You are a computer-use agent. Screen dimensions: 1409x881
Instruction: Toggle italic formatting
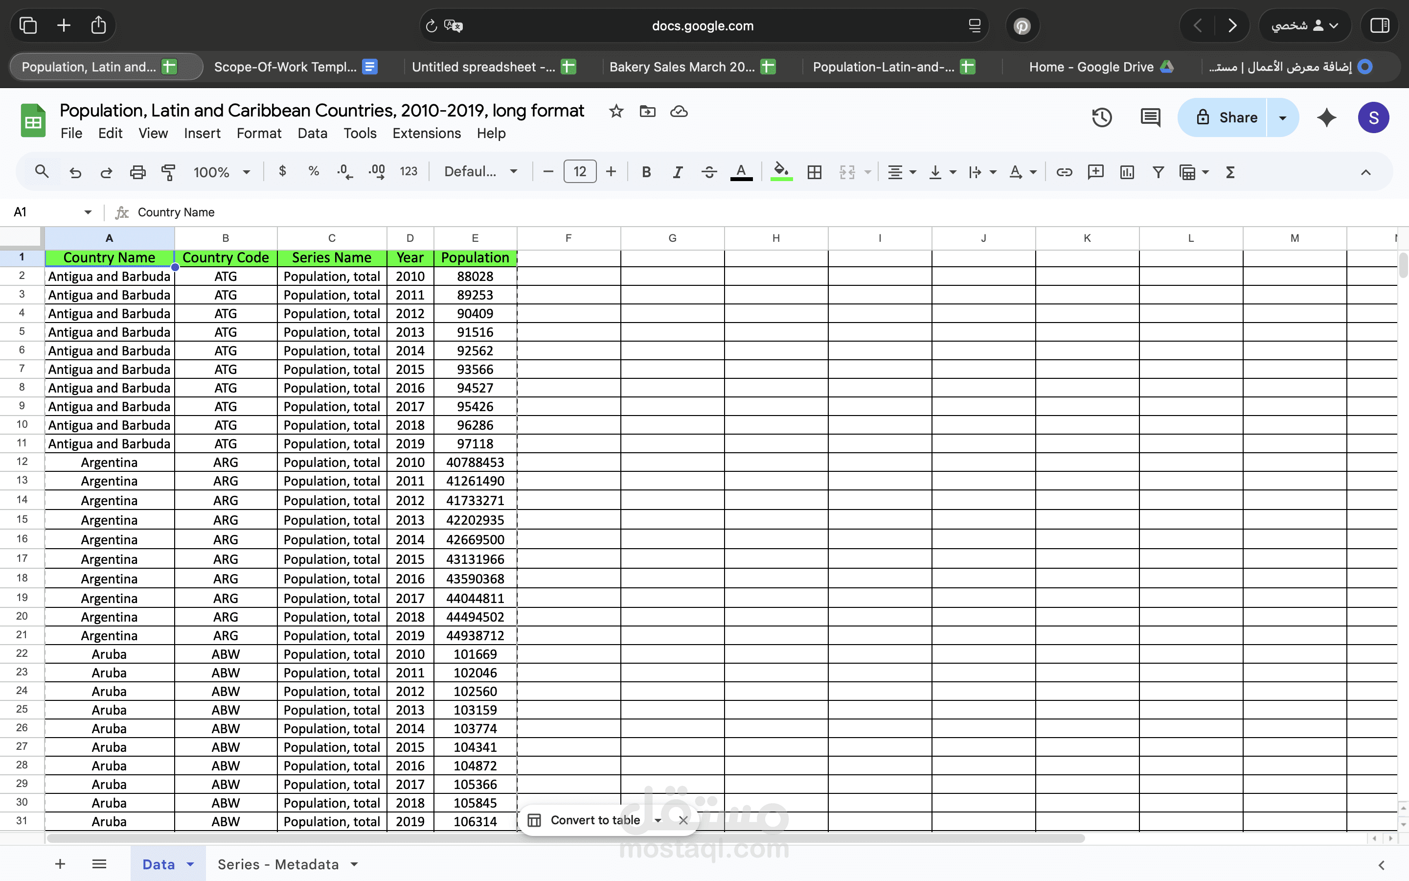(x=678, y=172)
